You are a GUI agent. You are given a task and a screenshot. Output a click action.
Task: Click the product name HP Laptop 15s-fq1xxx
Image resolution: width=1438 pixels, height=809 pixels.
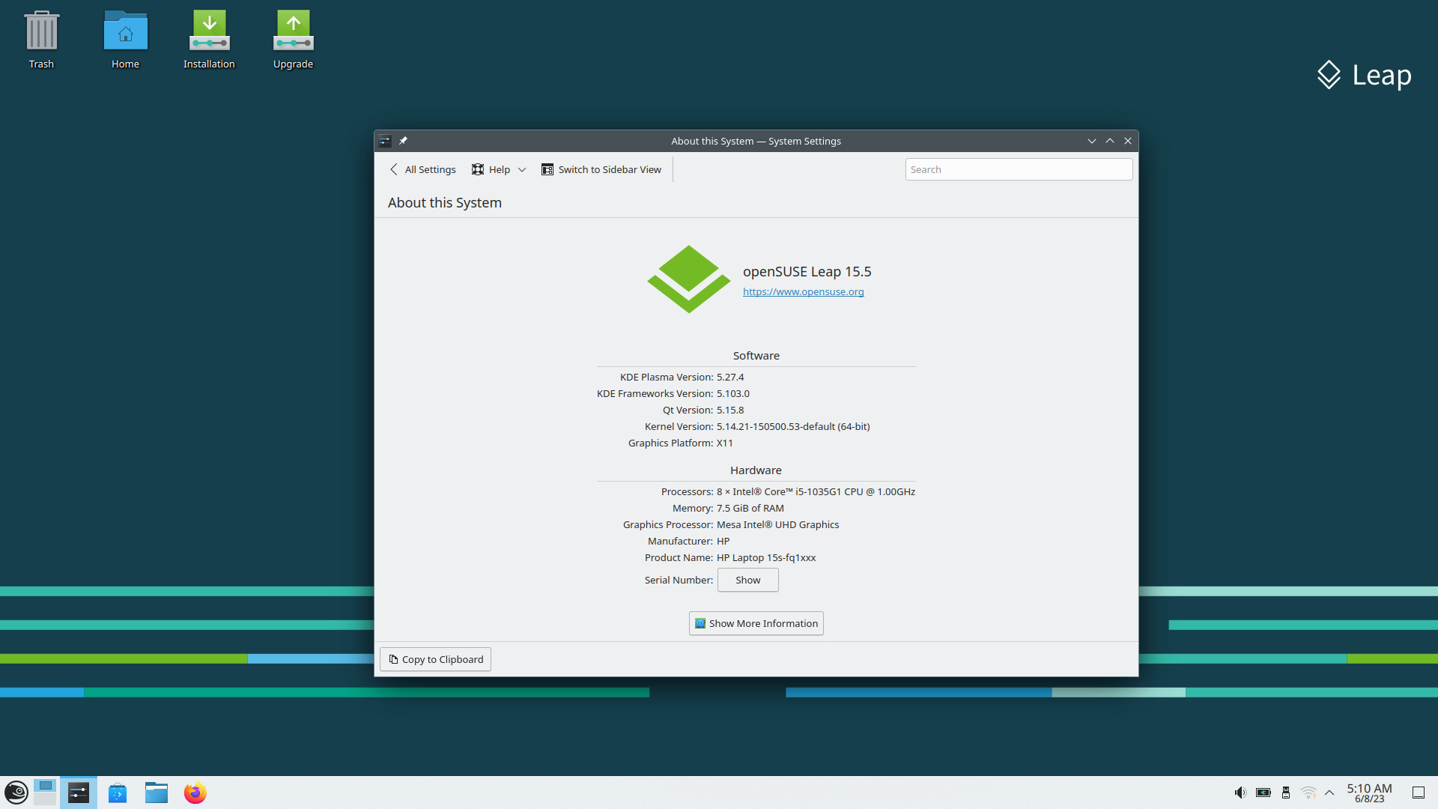pyautogui.click(x=766, y=558)
